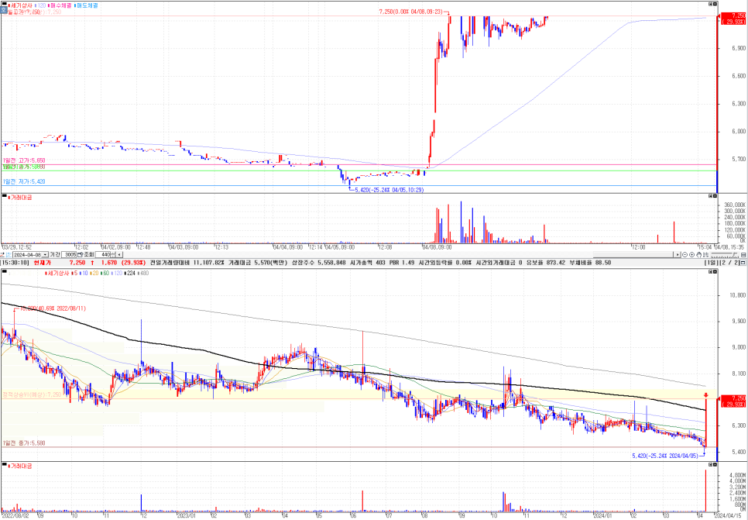Click the 세기상사 legend on the daily chart
Image resolution: width=748 pixels, height=520 pixels.
click(x=57, y=273)
